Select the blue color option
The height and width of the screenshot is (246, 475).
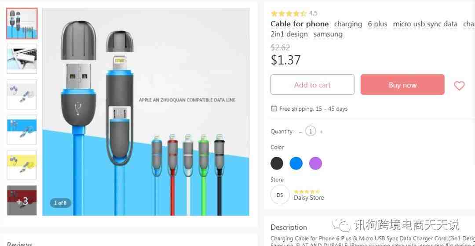(x=296, y=163)
